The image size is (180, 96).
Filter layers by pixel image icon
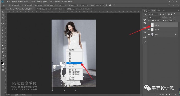click(x=160, y=14)
